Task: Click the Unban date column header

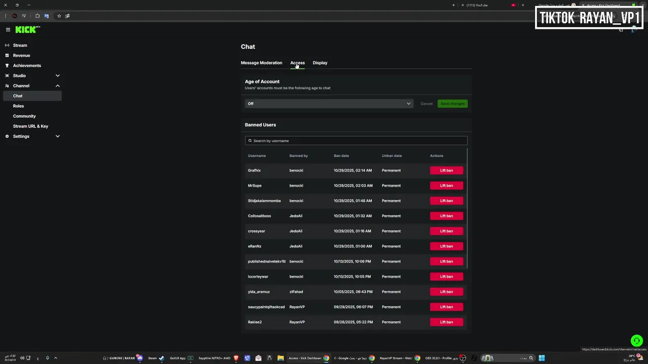Action: point(392,156)
